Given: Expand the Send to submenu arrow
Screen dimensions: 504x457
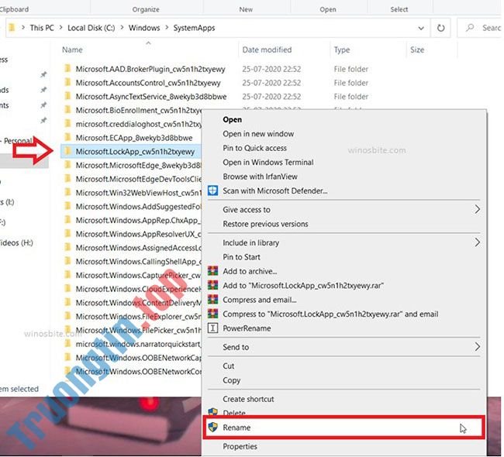Looking at the screenshot, I should (x=478, y=347).
